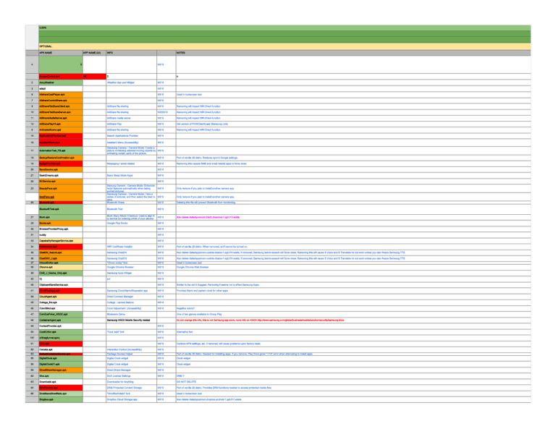The width and height of the screenshot is (556, 429).
Task: Select the ClipboardSaveService.apk cell
Action: tap(61, 285)
